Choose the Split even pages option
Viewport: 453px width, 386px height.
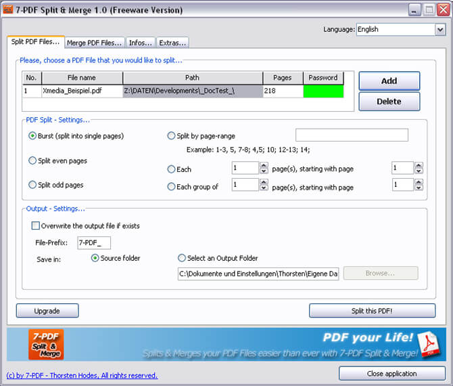[32, 160]
